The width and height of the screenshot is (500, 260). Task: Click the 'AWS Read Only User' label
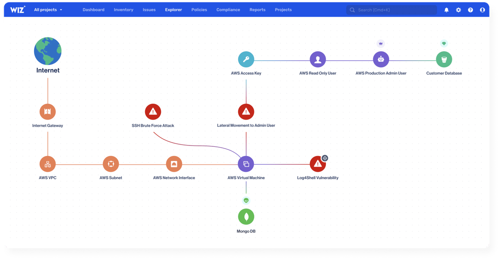(x=318, y=73)
